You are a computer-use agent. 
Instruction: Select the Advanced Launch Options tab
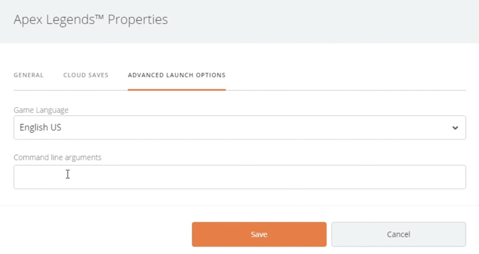(176, 75)
